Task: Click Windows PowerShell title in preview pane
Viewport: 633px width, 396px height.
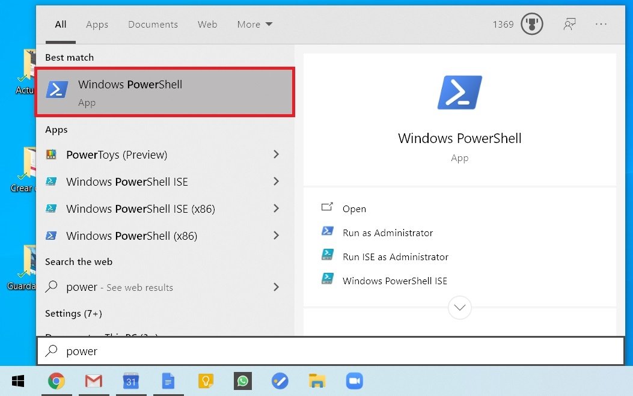Action: coord(460,138)
